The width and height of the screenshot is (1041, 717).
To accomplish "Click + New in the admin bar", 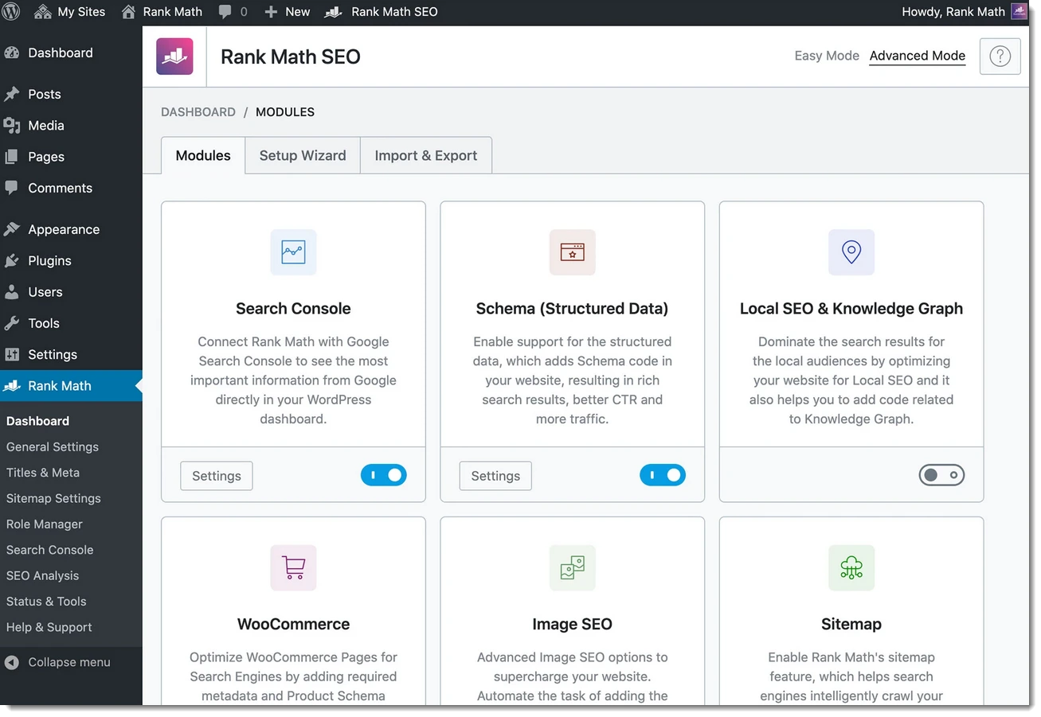I will click(x=287, y=12).
